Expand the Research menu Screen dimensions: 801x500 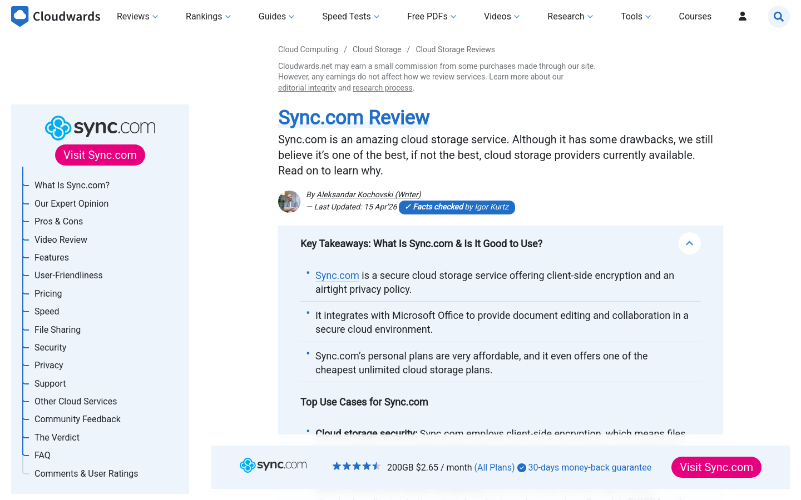pos(570,17)
